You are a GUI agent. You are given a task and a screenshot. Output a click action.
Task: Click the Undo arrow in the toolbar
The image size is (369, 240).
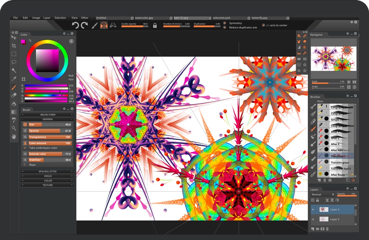pos(75,25)
